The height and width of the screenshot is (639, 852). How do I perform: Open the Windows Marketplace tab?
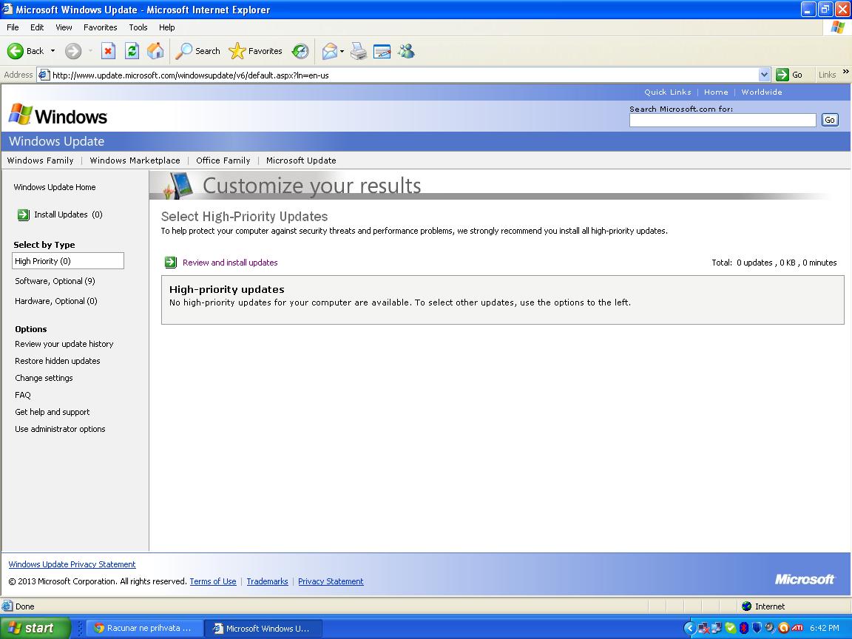(x=135, y=160)
